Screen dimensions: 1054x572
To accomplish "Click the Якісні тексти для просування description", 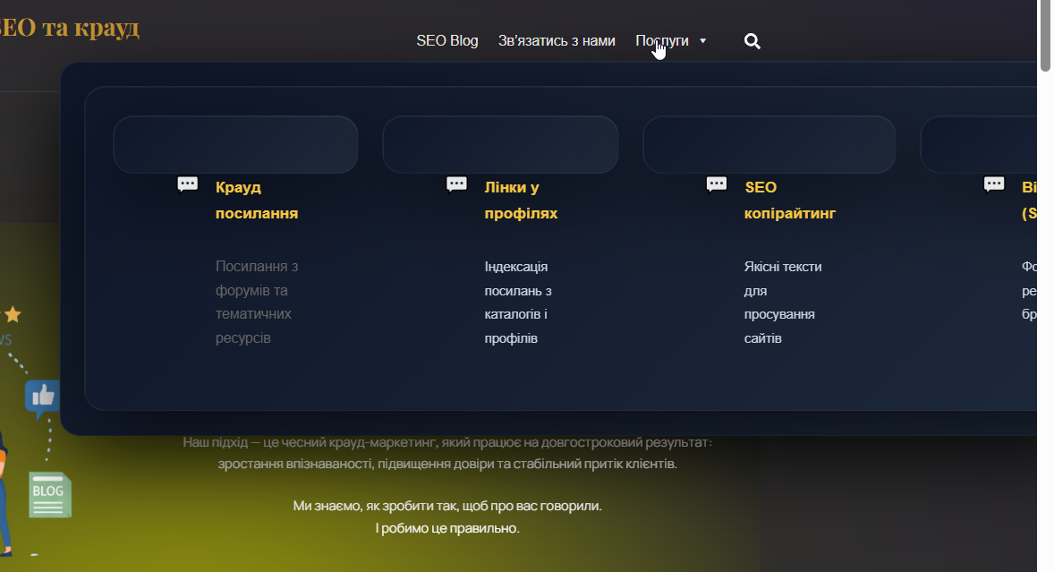I will 783,302.
